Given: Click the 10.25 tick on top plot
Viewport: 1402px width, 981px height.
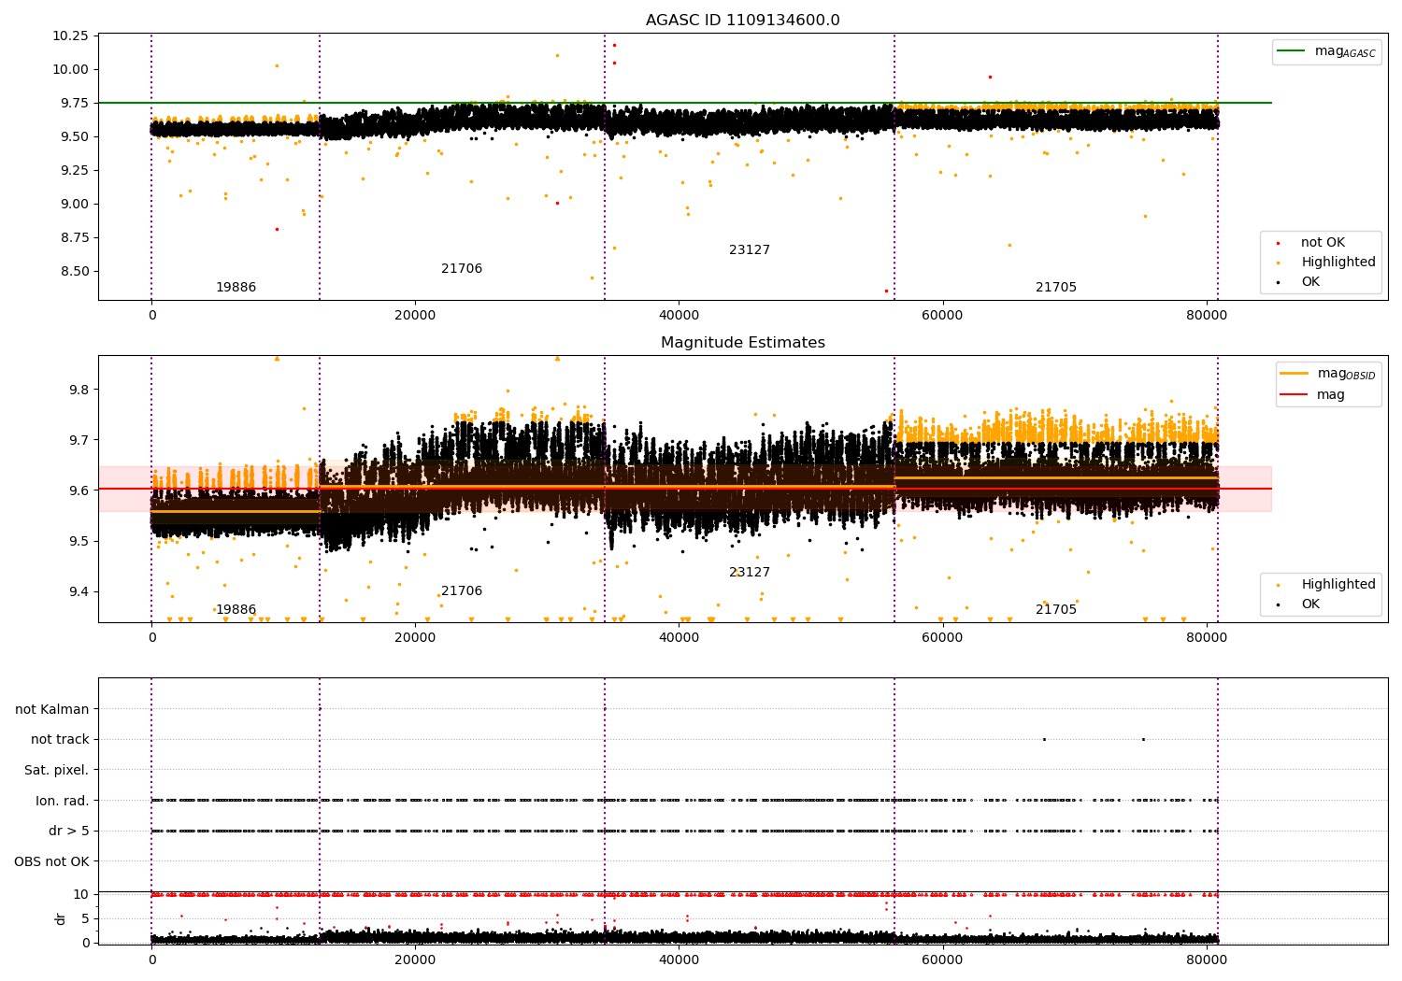Looking at the screenshot, I should (x=70, y=36).
